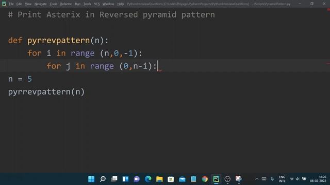Click the word 'Reversed' in the comment
This screenshot has height=185, width=330.
click(119, 15)
